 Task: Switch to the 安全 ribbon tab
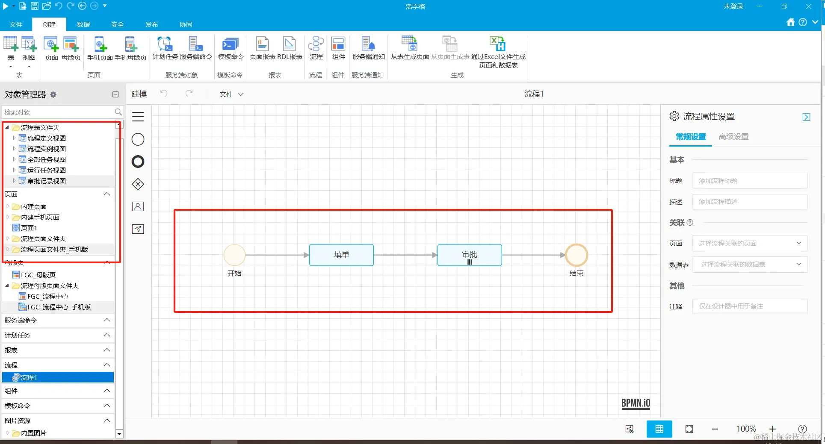click(x=118, y=24)
